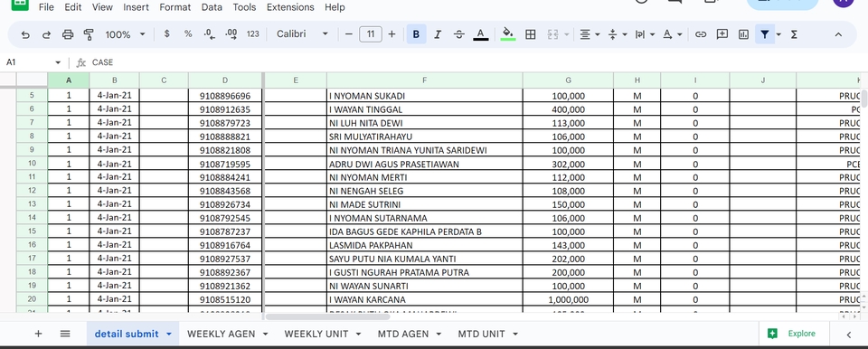
Task: Open the Edit menu
Action: tap(73, 7)
